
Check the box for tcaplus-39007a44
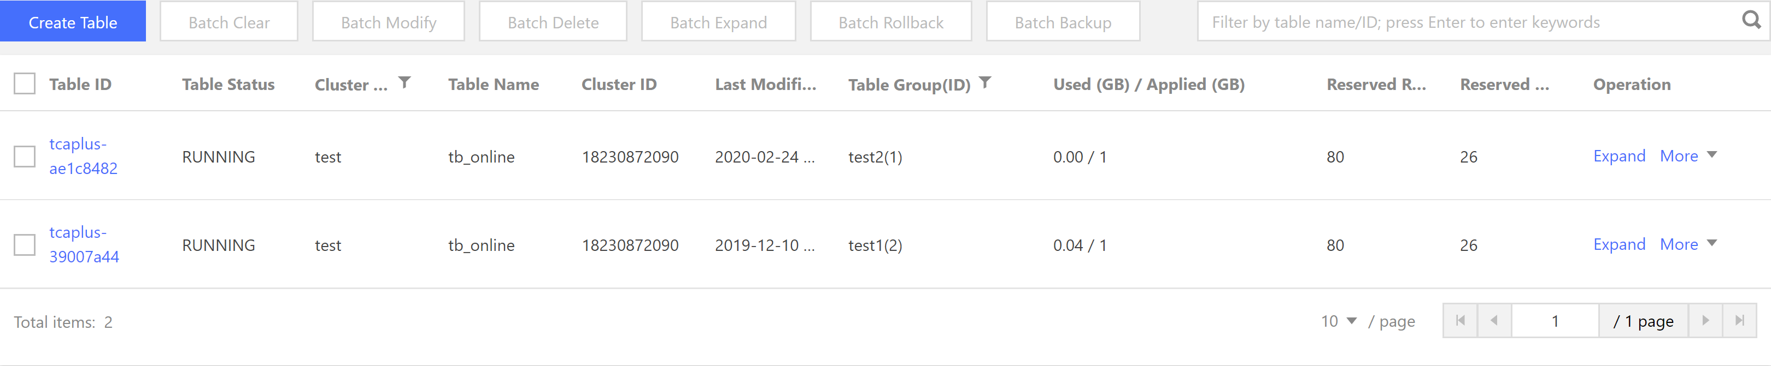pyautogui.click(x=25, y=245)
